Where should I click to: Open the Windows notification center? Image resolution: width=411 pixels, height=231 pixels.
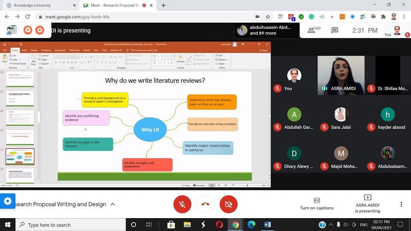click(400, 225)
